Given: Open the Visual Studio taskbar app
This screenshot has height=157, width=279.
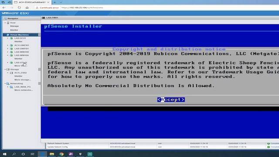Looking at the screenshot, I should click(x=71, y=154).
